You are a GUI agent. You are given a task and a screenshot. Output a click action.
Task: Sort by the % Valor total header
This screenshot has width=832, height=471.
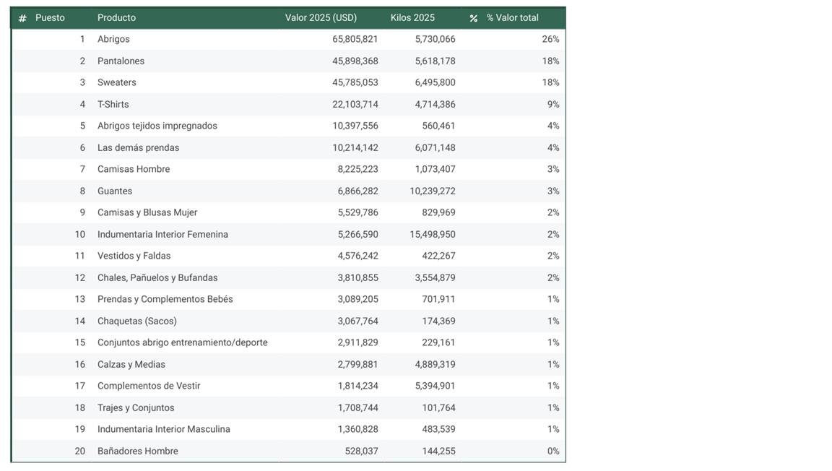(513, 17)
